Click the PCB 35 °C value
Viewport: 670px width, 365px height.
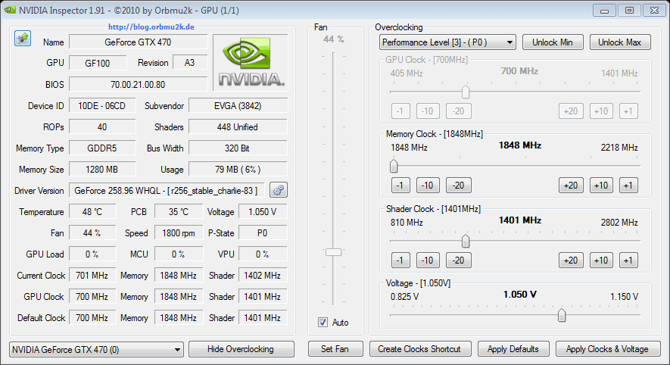click(x=179, y=211)
